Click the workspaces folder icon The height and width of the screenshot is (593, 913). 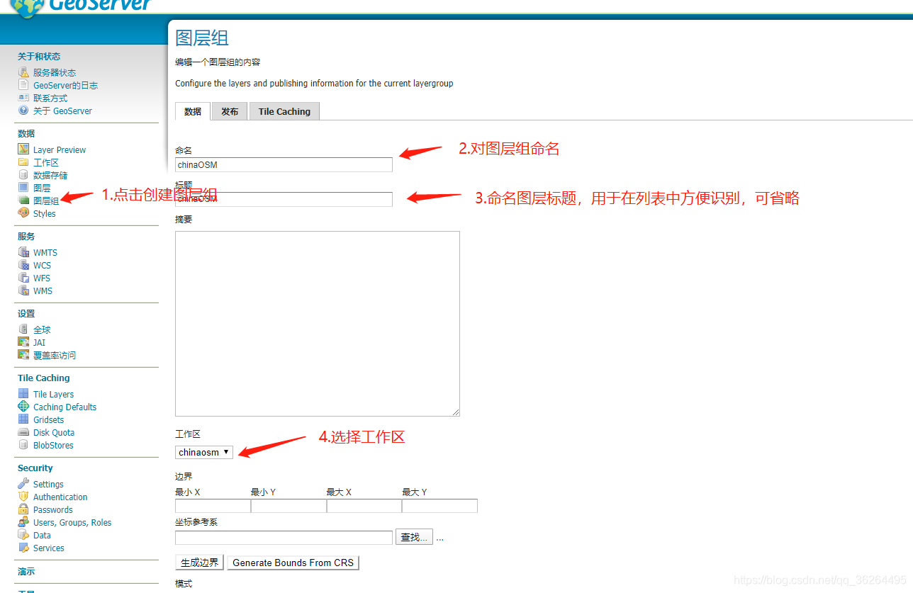point(23,162)
